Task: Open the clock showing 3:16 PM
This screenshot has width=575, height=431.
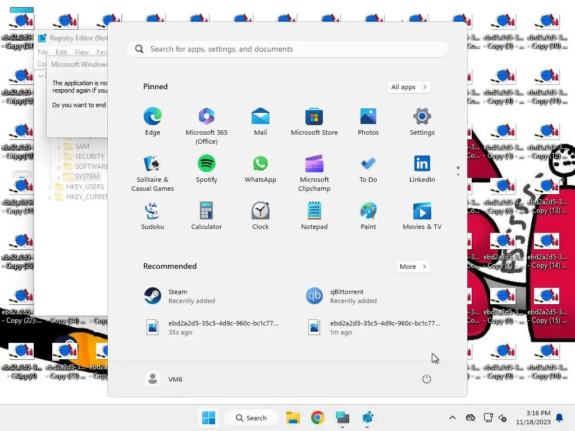Action: click(533, 418)
